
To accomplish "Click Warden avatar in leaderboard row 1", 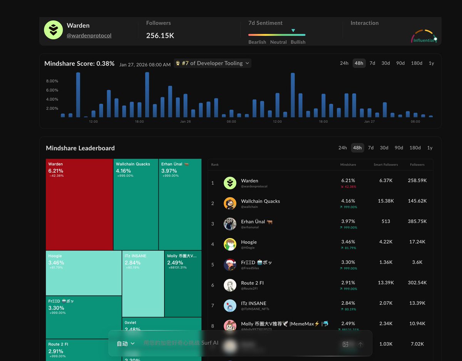I will (230, 183).
